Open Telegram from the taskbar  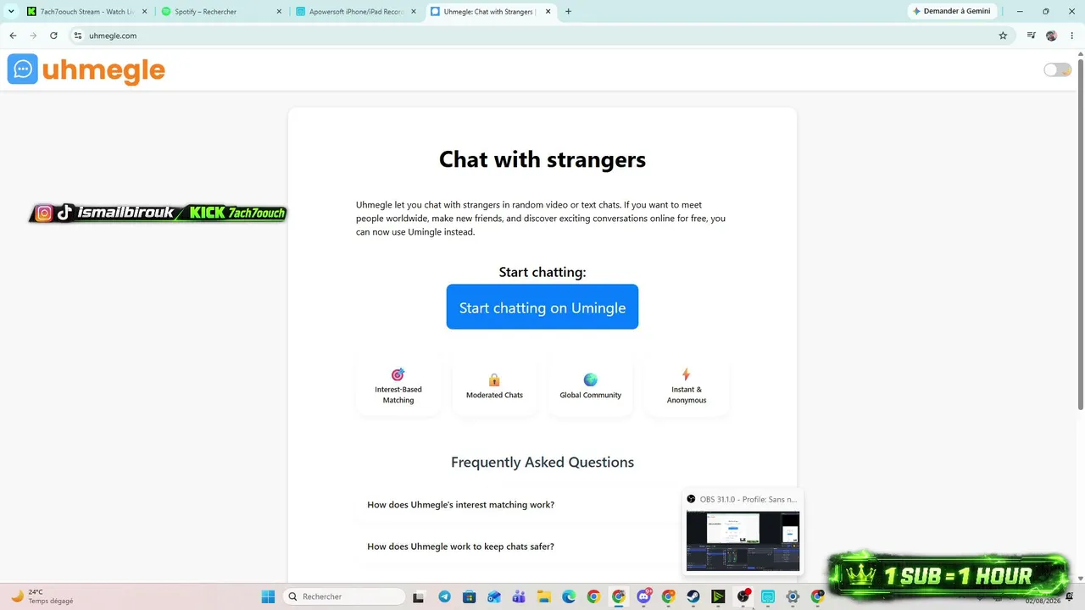click(444, 596)
